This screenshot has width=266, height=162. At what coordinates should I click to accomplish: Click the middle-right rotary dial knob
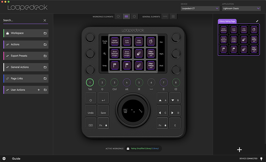tap(176, 54)
